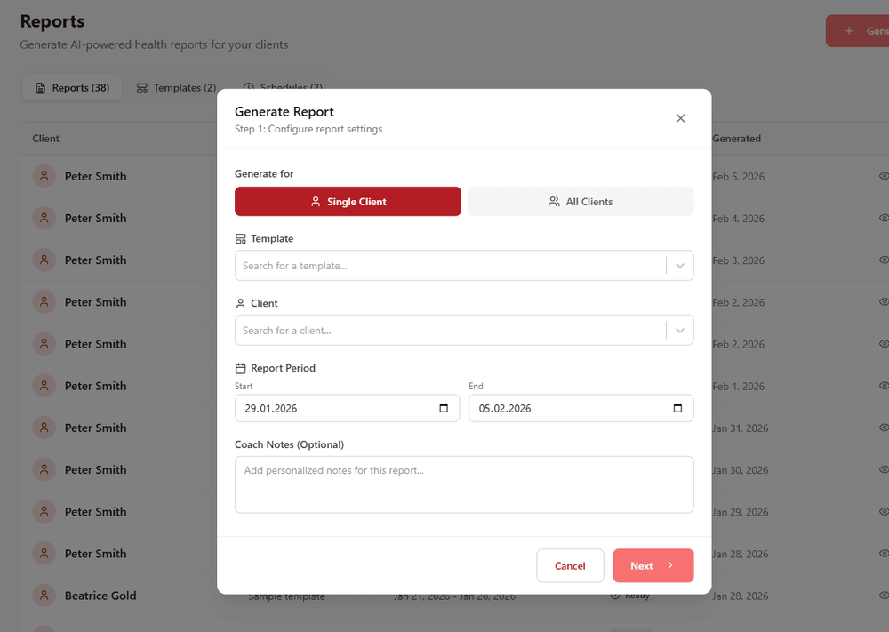Click the eye icon for Feb 5, 2026 report
This screenshot has height=632, width=889.
click(884, 176)
